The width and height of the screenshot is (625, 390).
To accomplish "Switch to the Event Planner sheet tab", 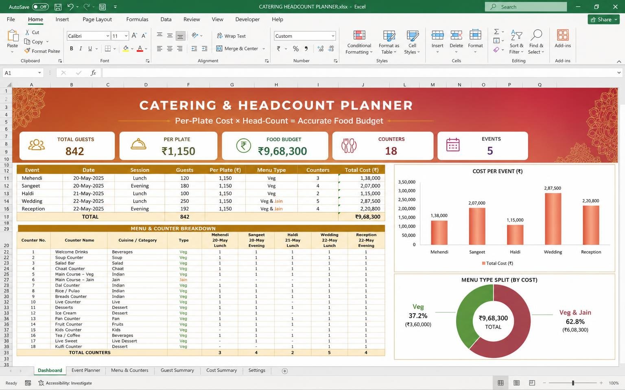I will pos(86,370).
